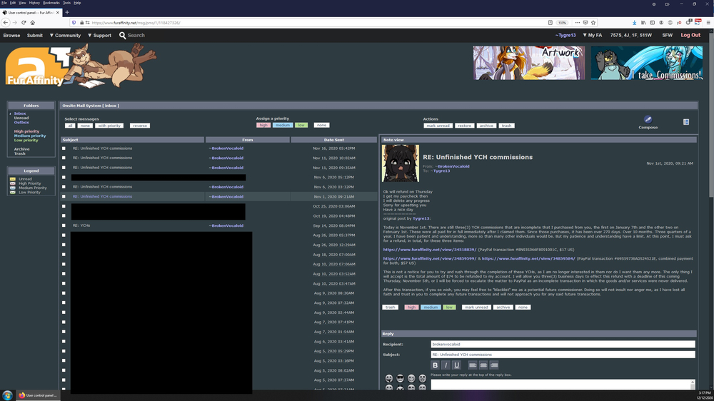Viewport: 714px width, 401px height.
Task: Center-align the reply text
Action: pyautogui.click(x=483, y=365)
